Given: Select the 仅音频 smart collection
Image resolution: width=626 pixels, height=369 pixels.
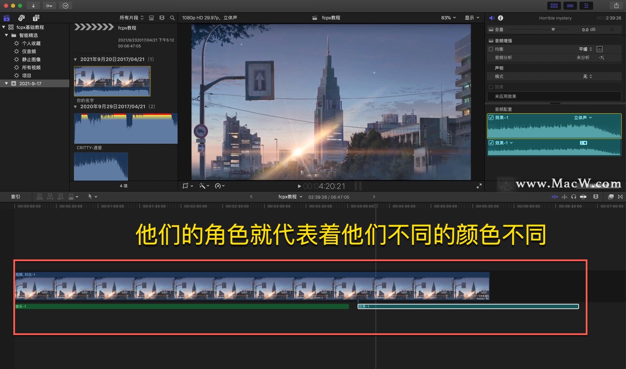Looking at the screenshot, I should [x=29, y=51].
